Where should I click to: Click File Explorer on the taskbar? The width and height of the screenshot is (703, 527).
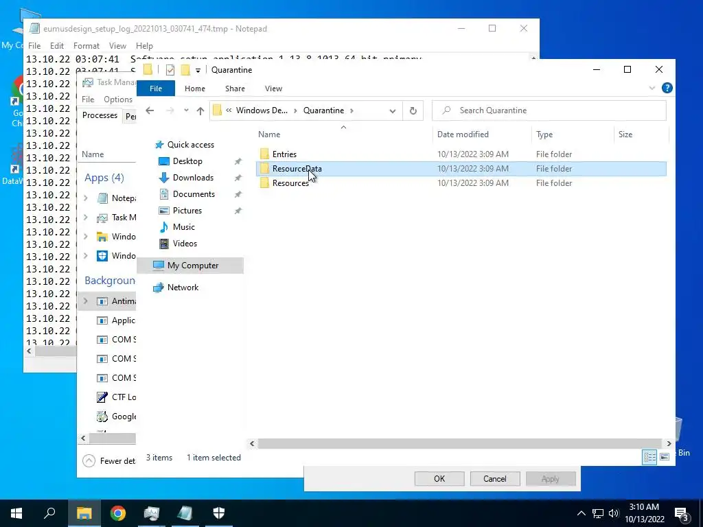(84, 513)
